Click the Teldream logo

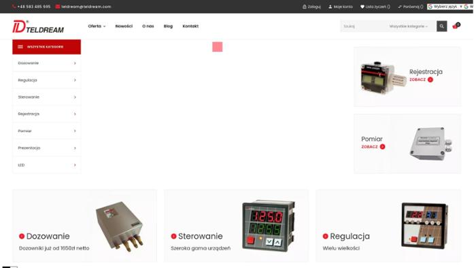(x=38, y=27)
